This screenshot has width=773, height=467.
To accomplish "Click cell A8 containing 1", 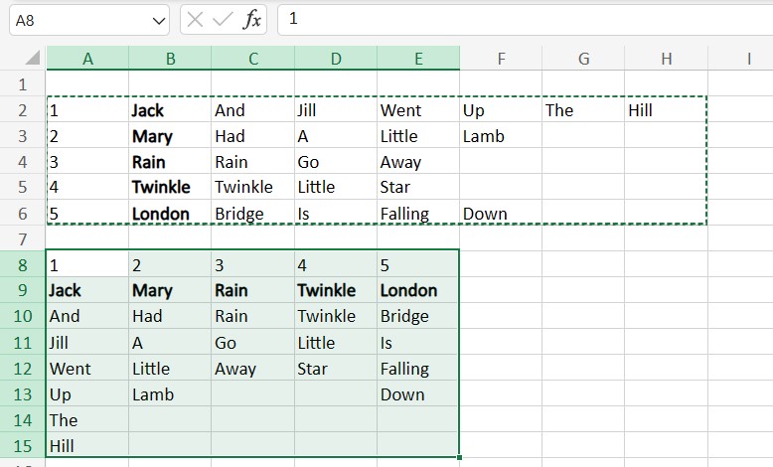I will (87, 265).
